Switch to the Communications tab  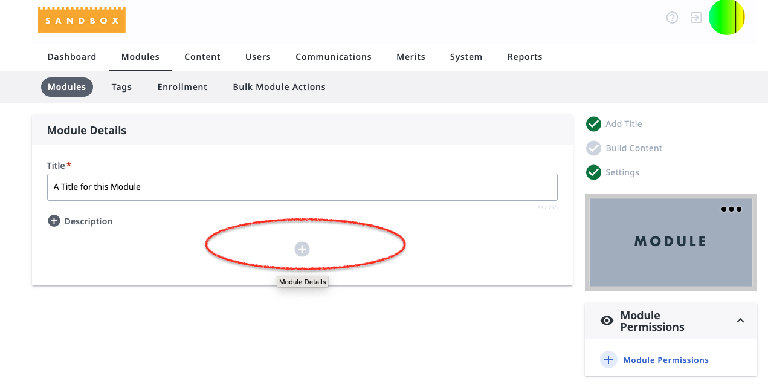(334, 57)
